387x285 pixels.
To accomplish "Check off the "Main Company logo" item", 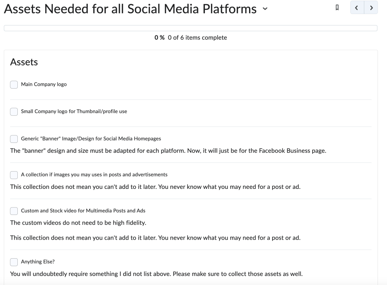I will tap(14, 84).
